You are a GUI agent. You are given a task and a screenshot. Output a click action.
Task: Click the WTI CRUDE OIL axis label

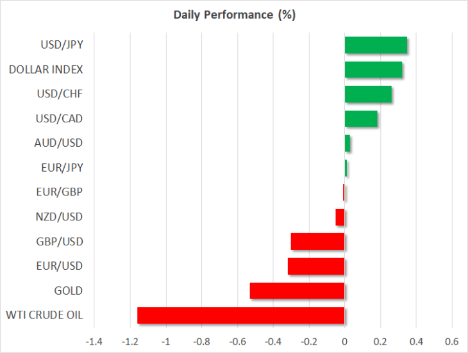(x=44, y=315)
